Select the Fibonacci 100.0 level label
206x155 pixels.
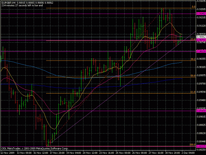192,144
